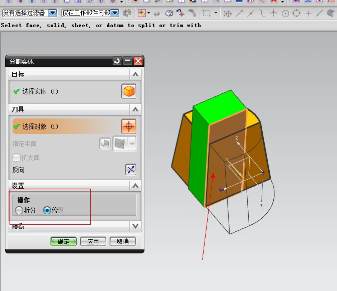Viewport: 337px width, 291px height.
Task: Click the reset arrow in 分割实体 title bar
Action: [x=117, y=61]
